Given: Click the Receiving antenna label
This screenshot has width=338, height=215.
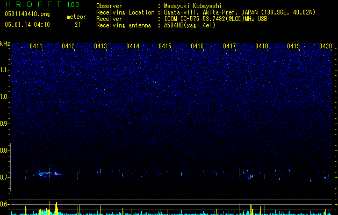Looking at the screenshot, I should [124, 25].
